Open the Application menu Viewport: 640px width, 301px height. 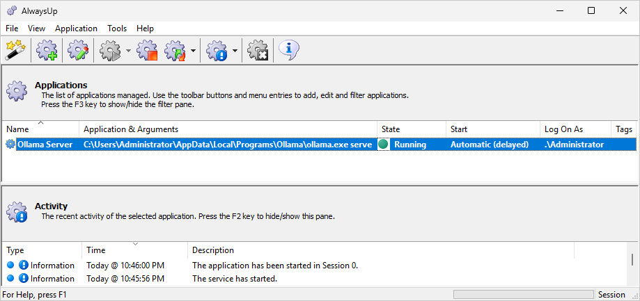click(x=77, y=28)
